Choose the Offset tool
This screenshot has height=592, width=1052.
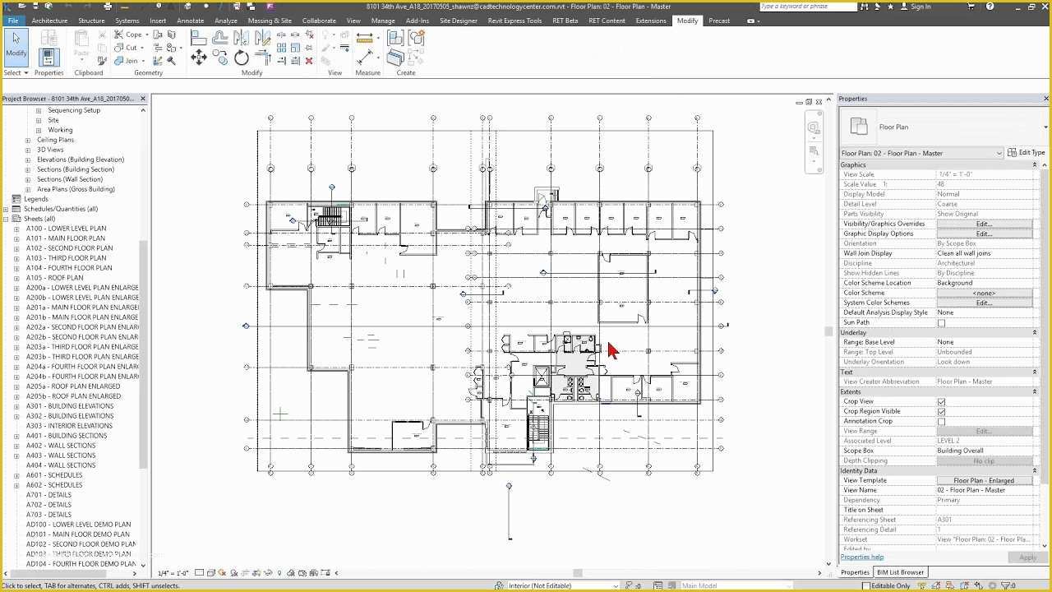pos(219,38)
